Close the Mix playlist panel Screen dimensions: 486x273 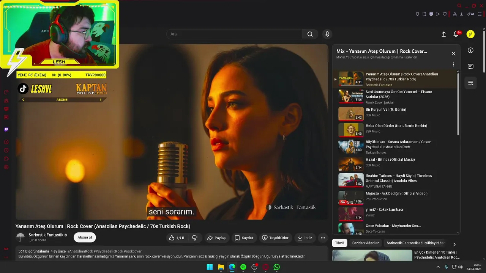click(453, 53)
